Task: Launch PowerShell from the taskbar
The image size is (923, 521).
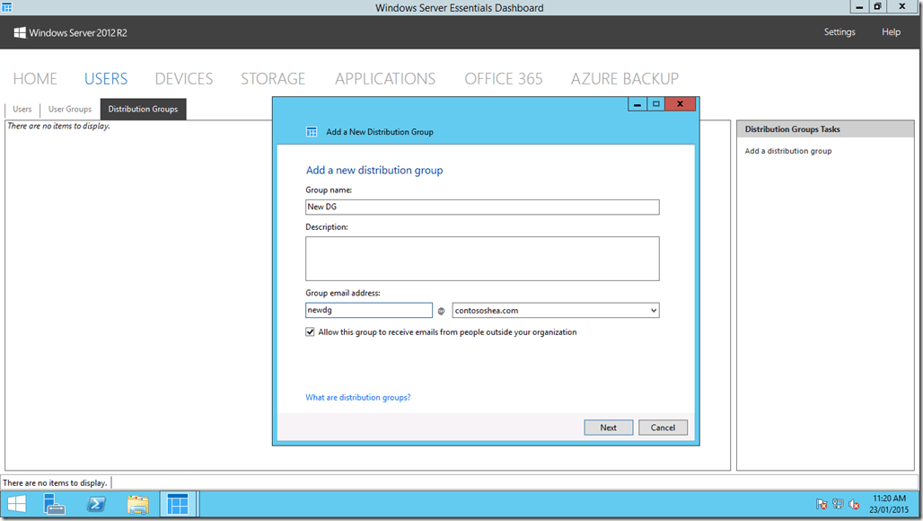Action: pyautogui.click(x=95, y=504)
